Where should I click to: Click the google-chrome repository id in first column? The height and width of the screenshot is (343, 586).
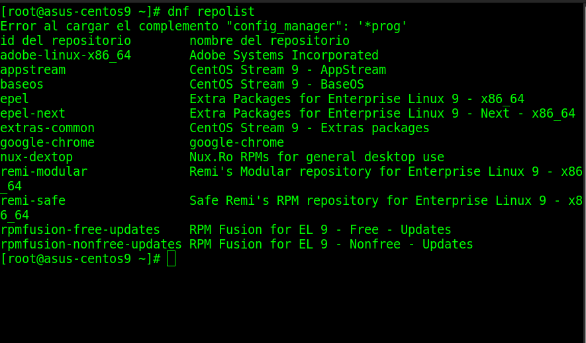[x=48, y=143]
